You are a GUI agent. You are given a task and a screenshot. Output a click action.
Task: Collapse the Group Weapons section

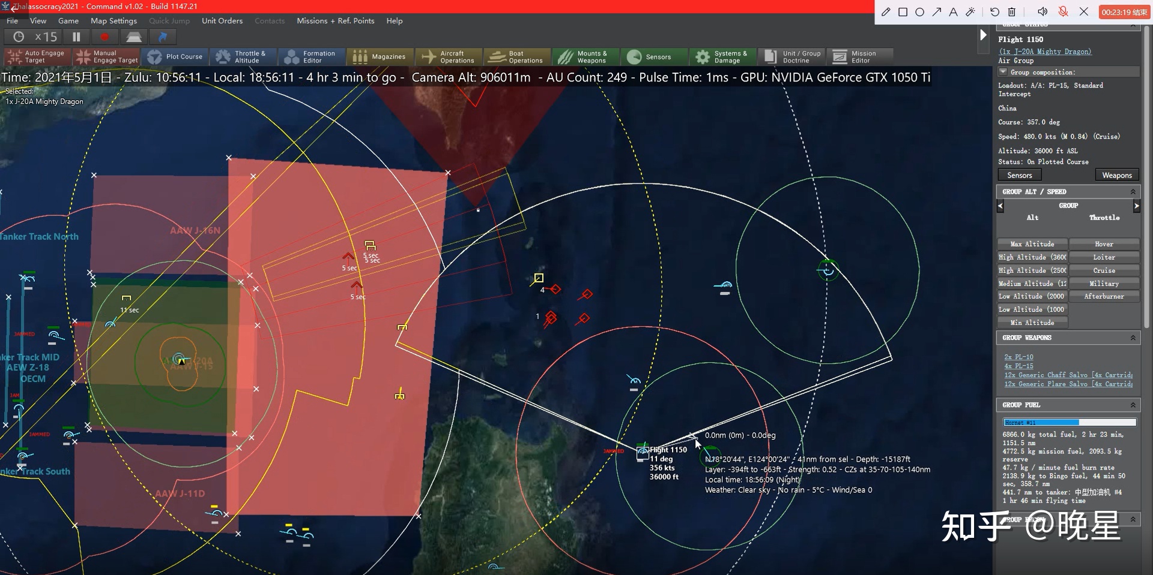[x=1133, y=338]
